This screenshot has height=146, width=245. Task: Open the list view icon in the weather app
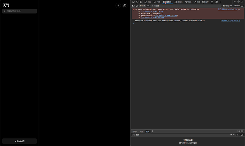click(x=118, y=5)
